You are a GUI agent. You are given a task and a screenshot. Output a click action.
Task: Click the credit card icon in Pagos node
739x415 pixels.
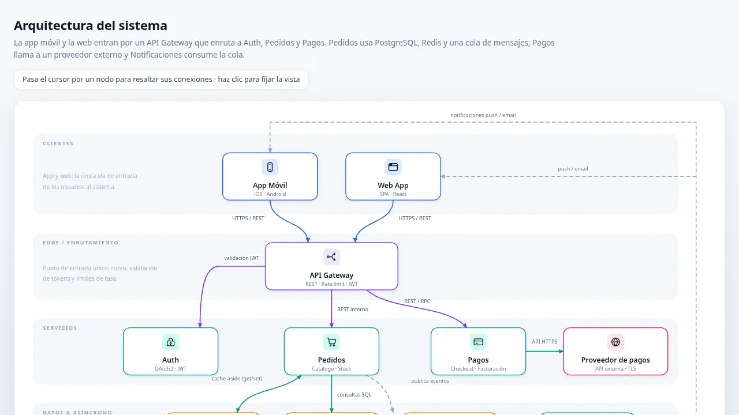tap(478, 342)
